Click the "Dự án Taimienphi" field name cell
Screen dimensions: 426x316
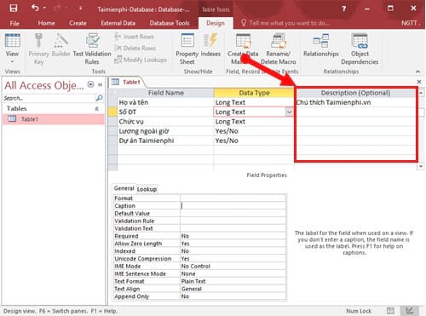(x=165, y=141)
